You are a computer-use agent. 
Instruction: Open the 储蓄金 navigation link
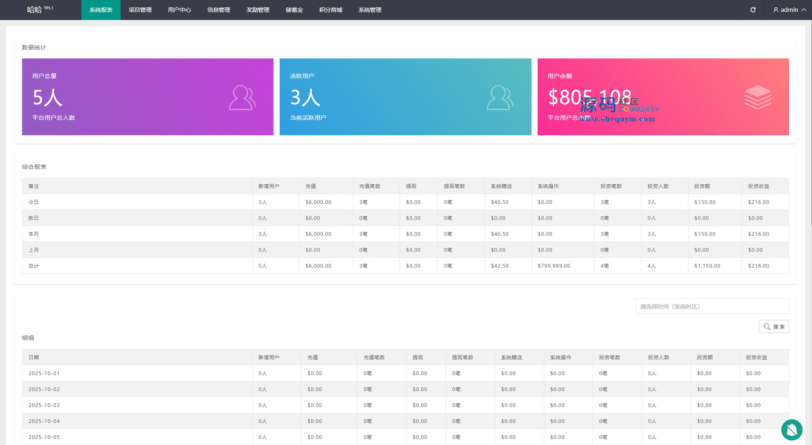coord(294,10)
